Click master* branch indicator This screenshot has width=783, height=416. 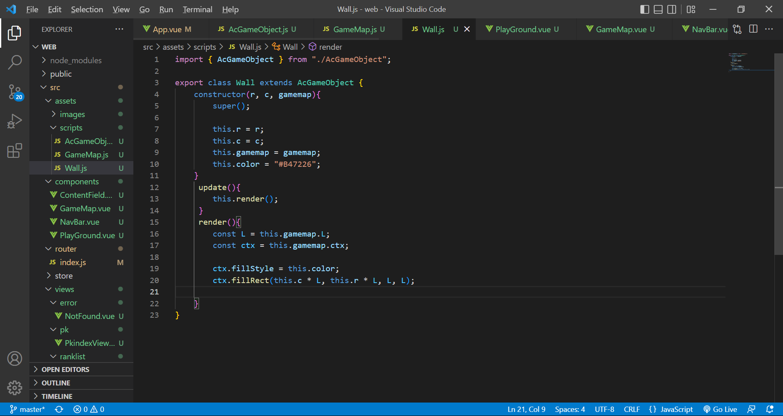pos(27,409)
